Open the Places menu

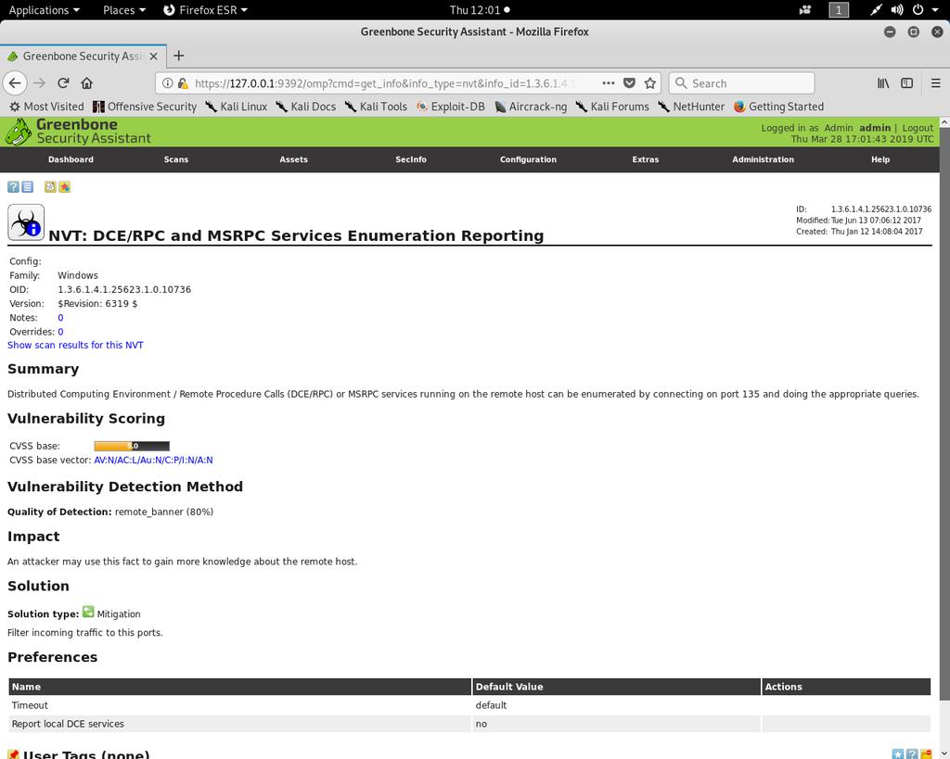pyautogui.click(x=124, y=9)
